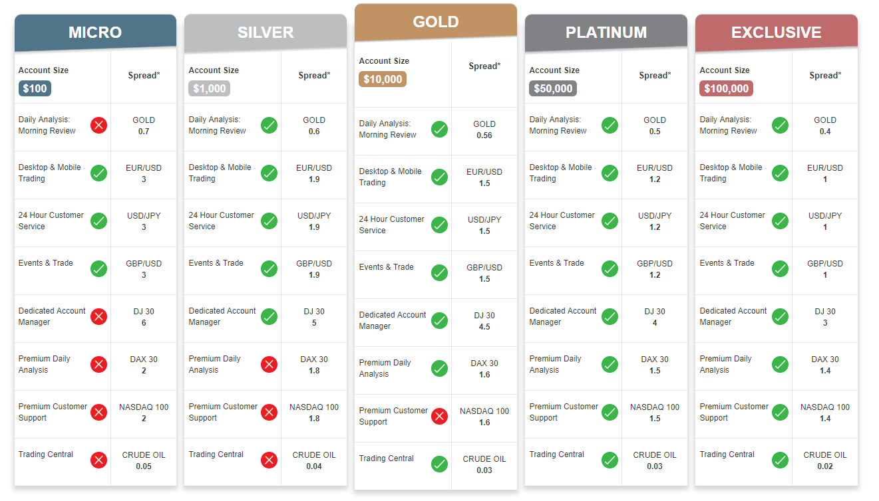The image size is (879, 501).
Task: Click red X beside Micro Daily Analysis
Action: pos(98,125)
